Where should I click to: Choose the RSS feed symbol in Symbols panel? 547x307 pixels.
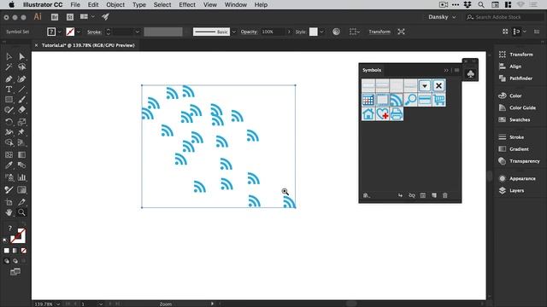(397, 100)
